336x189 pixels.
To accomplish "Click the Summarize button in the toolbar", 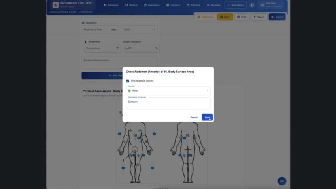I will coord(205,17).
